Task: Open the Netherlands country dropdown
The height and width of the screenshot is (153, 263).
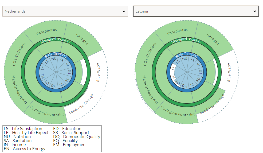Action: pos(65,11)
